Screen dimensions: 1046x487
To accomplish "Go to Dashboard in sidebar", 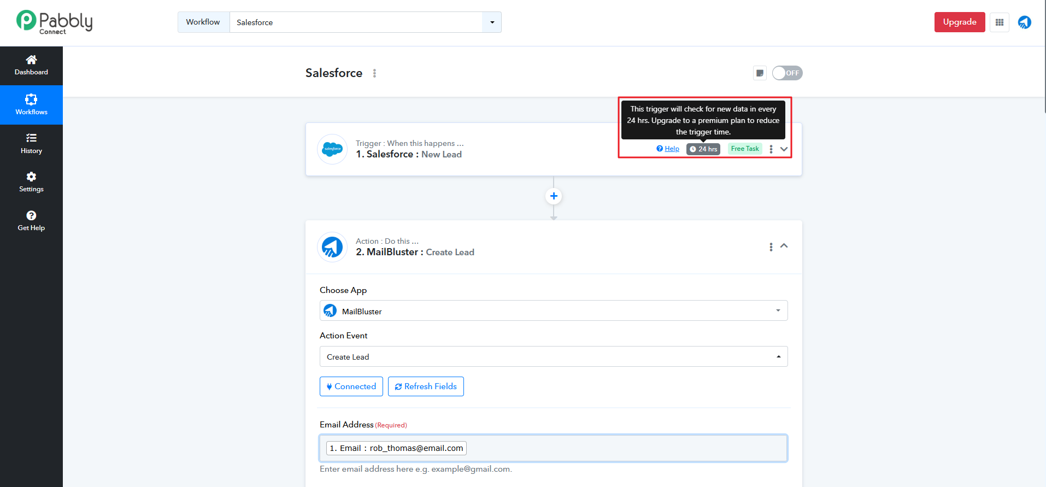I will [31, 66].
